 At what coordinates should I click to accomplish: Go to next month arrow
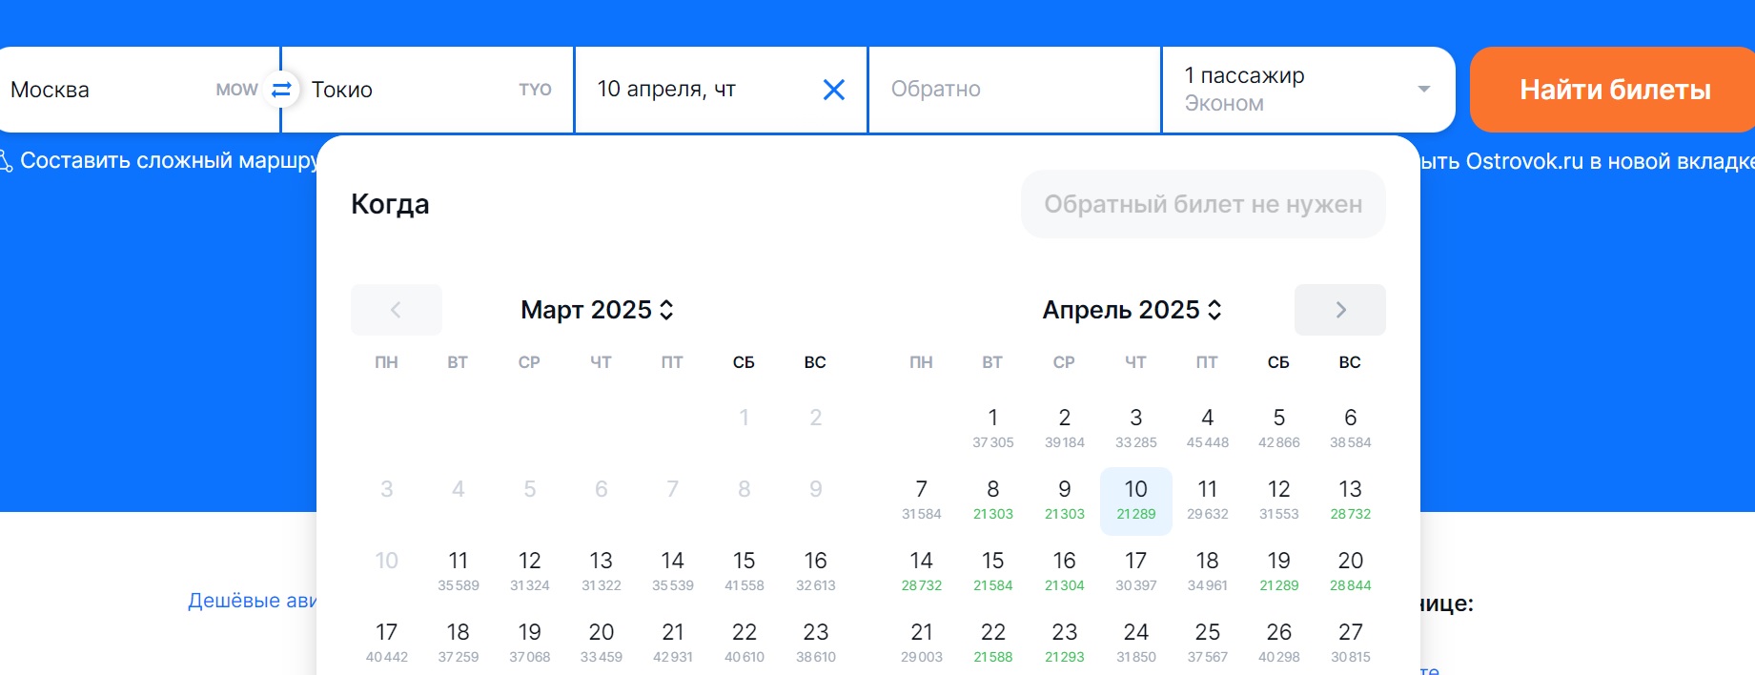tap(1340, 310)
